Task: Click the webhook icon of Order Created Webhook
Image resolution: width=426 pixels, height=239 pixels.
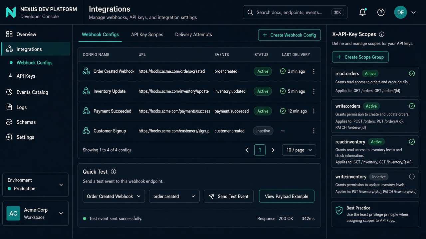Action: 86,71
